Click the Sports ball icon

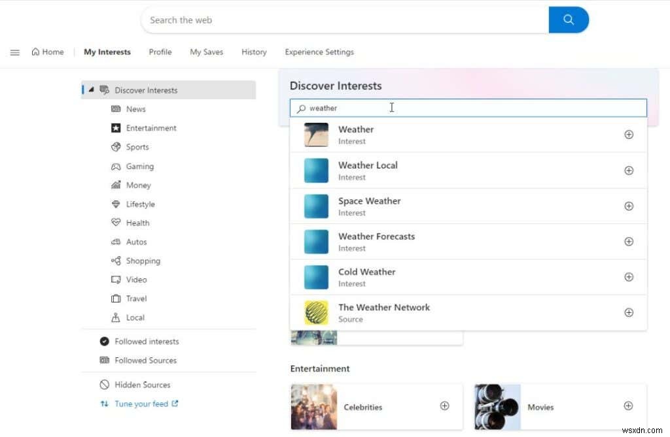pyautogui.click(x=116, y=147)
